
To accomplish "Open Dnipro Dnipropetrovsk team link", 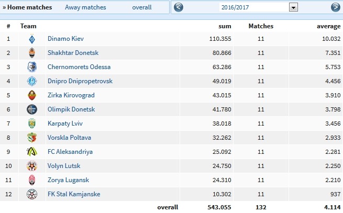I will click(x=80, y=81).
